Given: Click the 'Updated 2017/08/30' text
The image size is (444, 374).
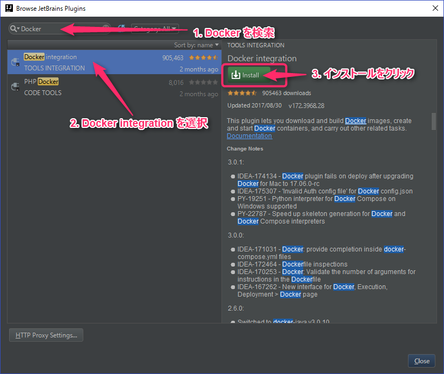Looking at the screenshot, I should pos(255,106).
